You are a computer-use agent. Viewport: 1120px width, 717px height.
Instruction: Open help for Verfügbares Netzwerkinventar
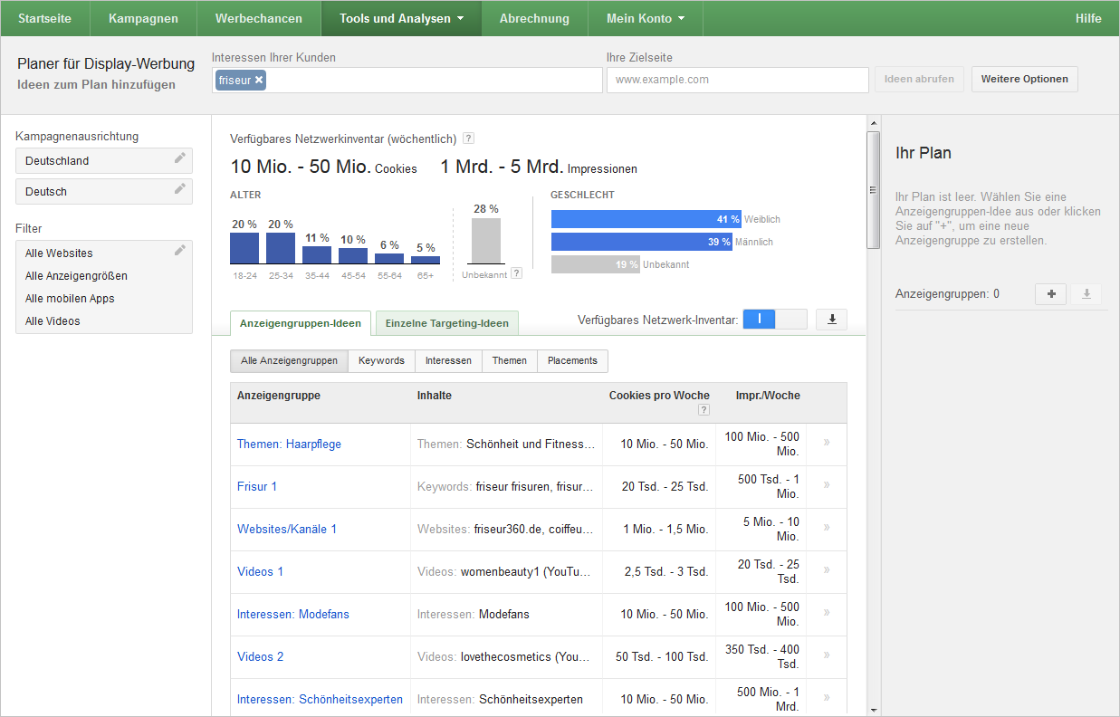[x=468, y=139]
